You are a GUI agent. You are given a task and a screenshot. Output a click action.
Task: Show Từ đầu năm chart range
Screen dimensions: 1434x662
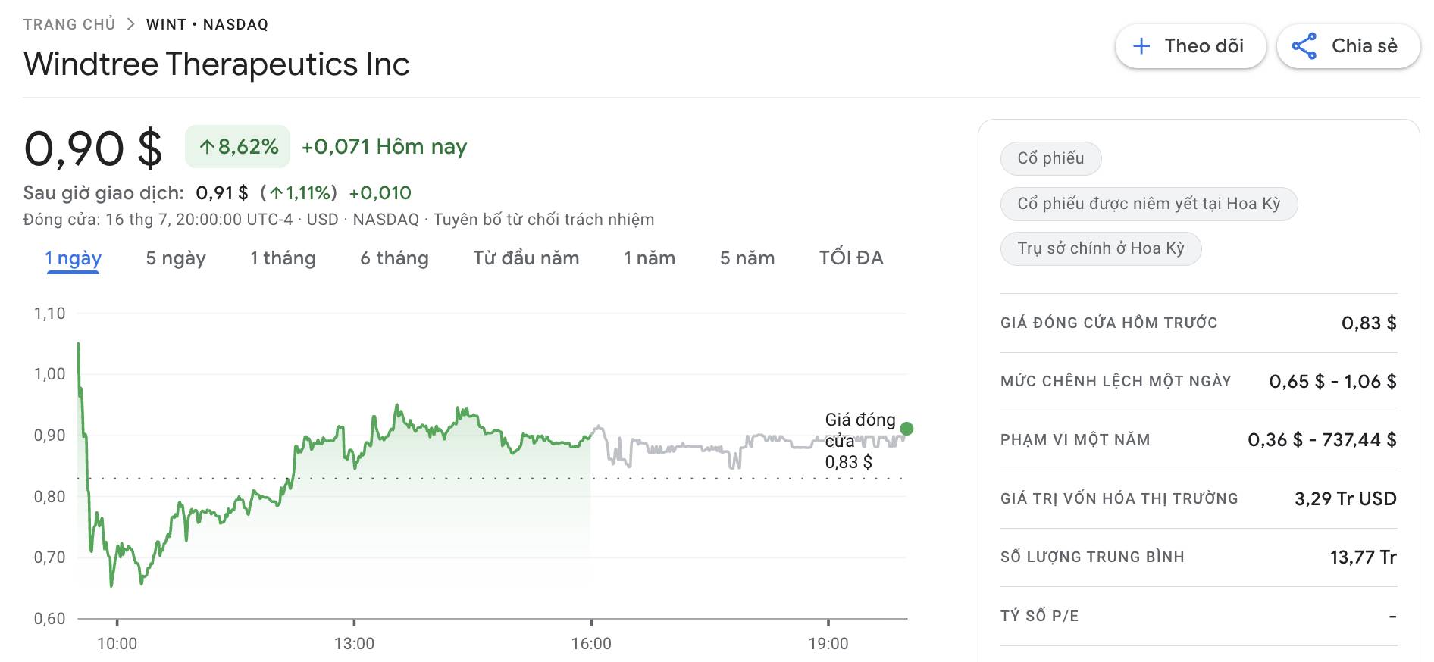point(526,258)
